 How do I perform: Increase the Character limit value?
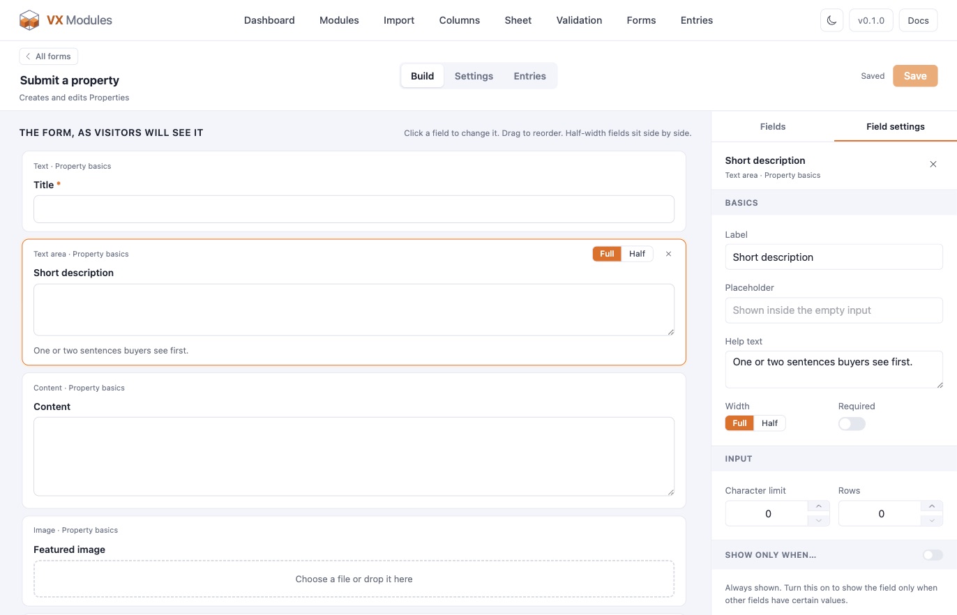818,507
